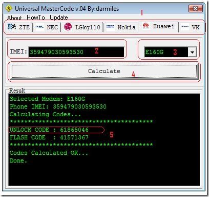The image size is (209, 197).
Task: Expand the modem model dropdown arrow
Action: click(192, 52)
